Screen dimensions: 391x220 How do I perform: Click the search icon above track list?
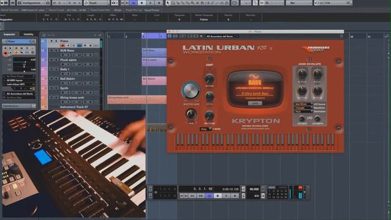click(x=100, y=35)
